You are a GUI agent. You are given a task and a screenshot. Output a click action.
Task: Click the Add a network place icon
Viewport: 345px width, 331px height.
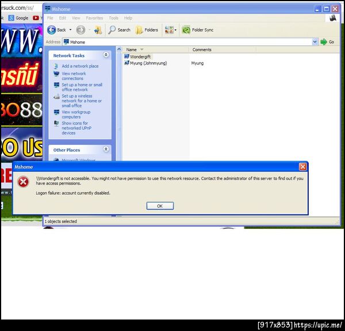click(x=56, y=66)
